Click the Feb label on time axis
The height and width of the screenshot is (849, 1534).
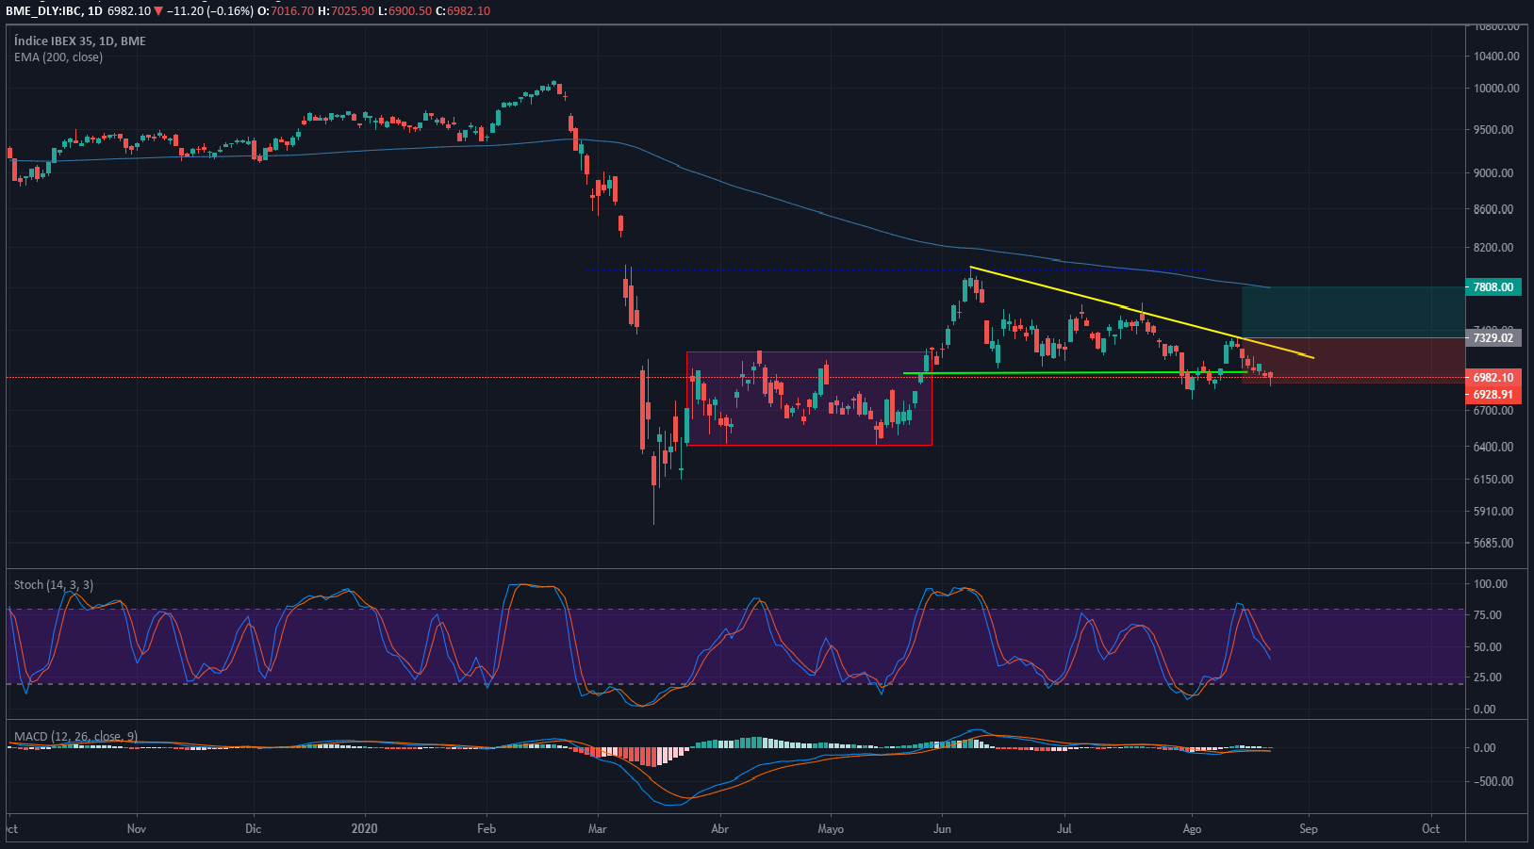(x=487, y=829)
